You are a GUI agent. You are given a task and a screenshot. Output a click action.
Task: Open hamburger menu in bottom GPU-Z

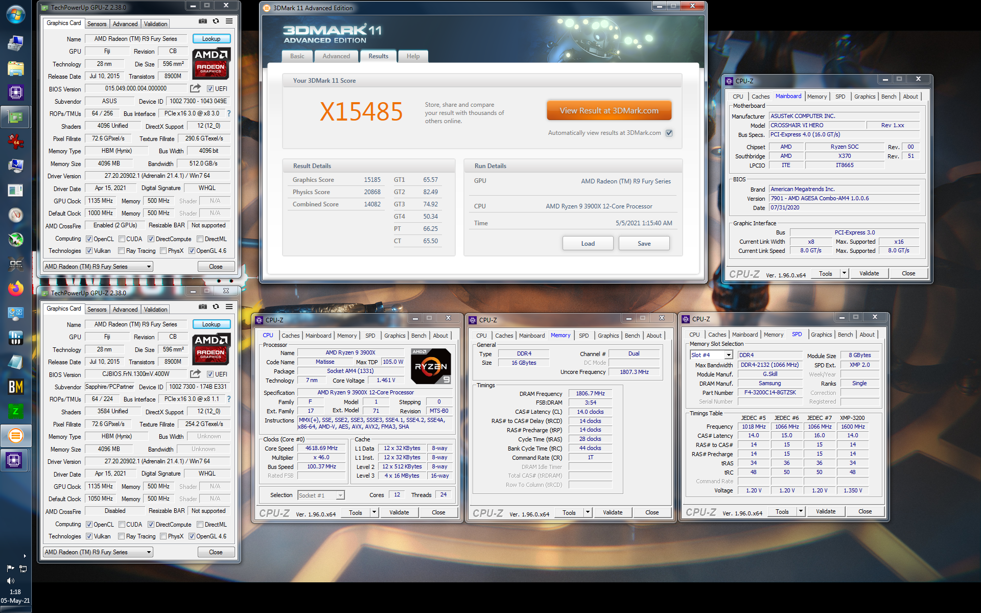(x=229, y=306)
